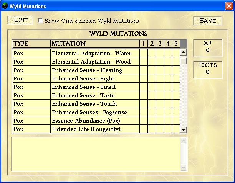Click inside the mutation description text area
235x183 pixels.
point(96,154)
